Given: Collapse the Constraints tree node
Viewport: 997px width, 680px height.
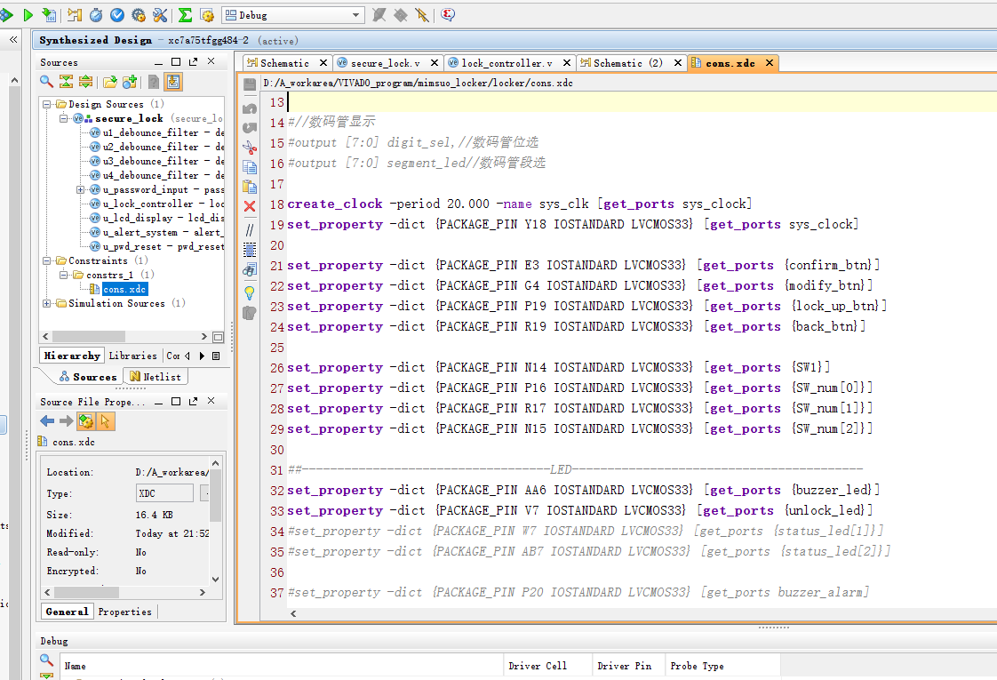Looking at the screenshot, I should 46,260.
